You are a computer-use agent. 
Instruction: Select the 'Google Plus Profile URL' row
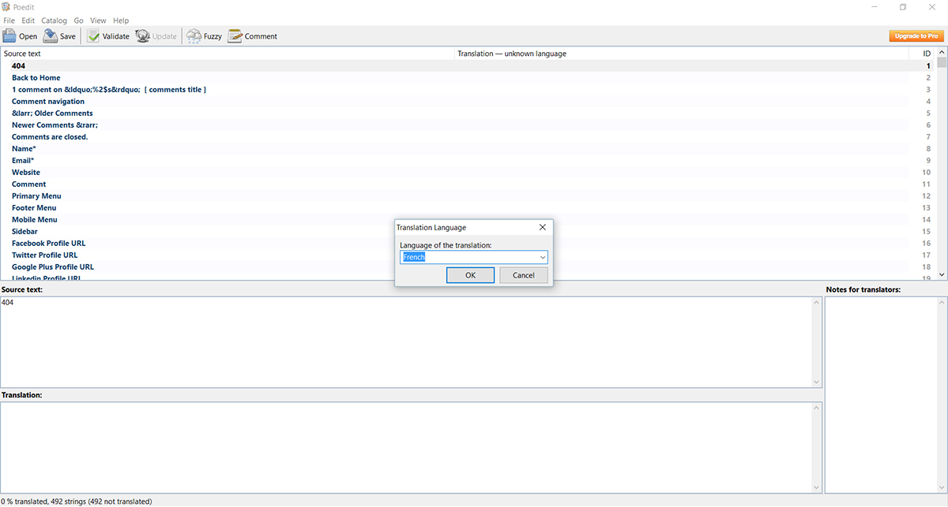pos(468,267)
